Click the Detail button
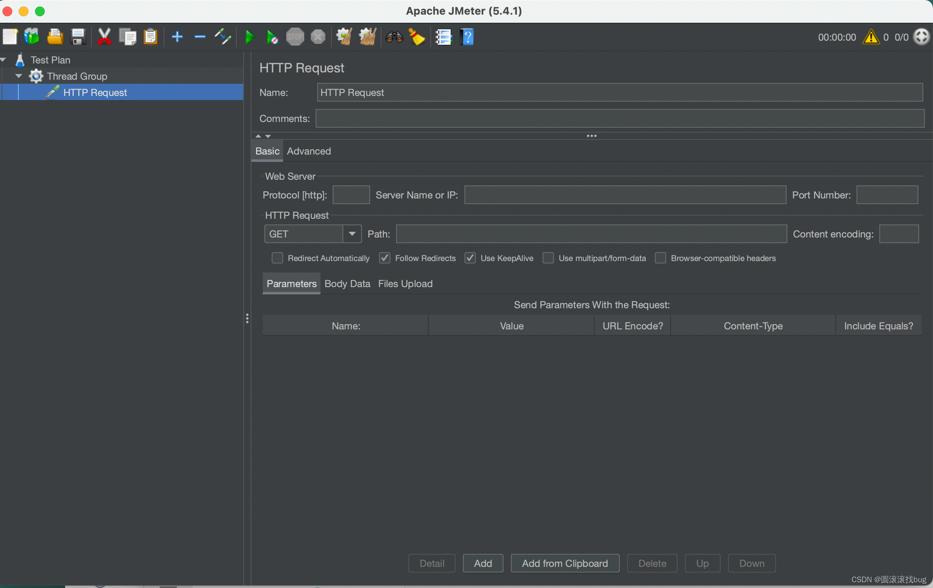Screen dimensions: 933x588 (432, 563)
